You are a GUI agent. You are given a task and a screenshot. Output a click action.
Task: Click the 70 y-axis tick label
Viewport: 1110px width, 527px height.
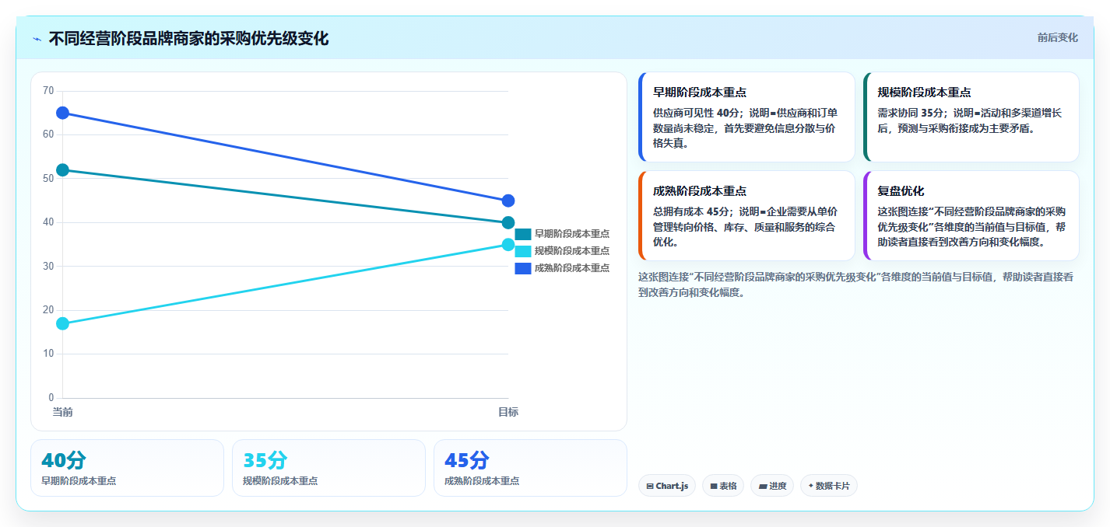(x=48, y=91)
